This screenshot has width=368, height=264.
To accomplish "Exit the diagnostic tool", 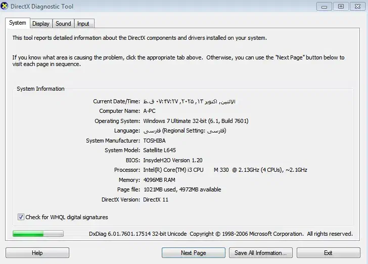I will pyautogui.click(x=328, y=253).
